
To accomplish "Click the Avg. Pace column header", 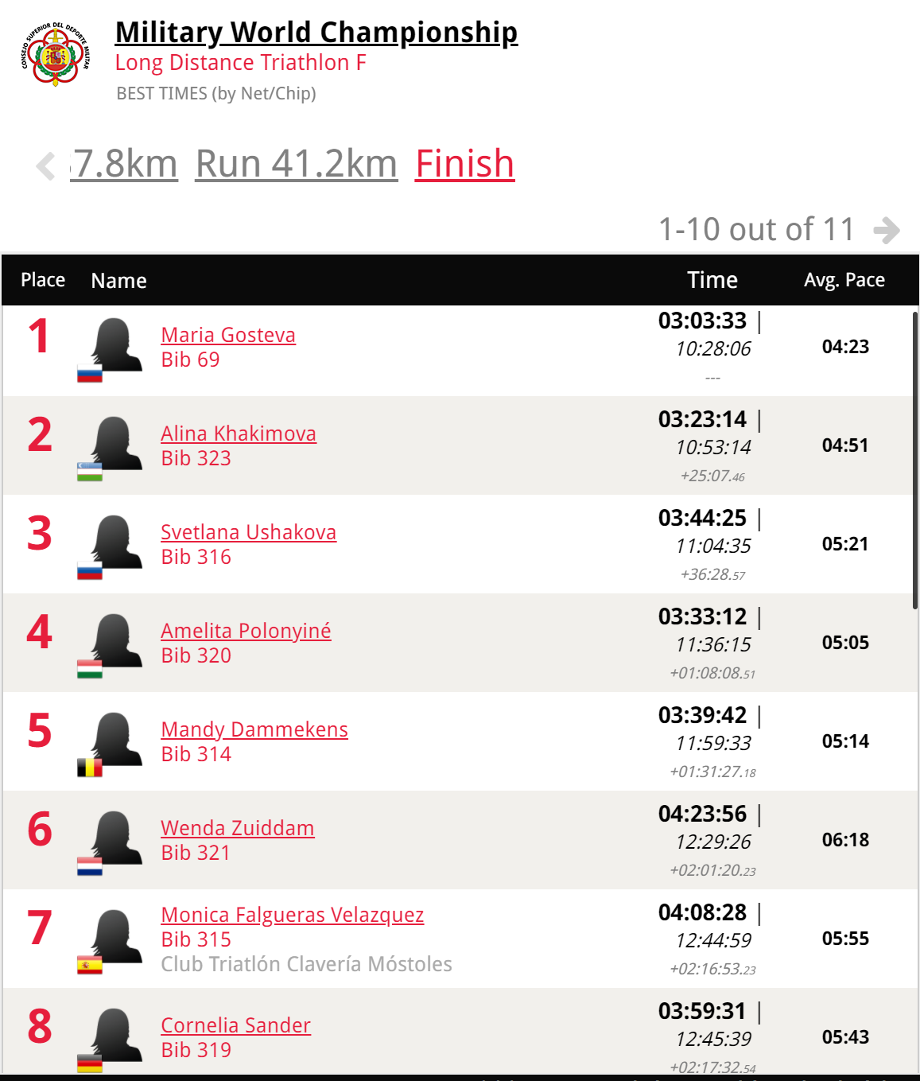I will pos(844,280).
